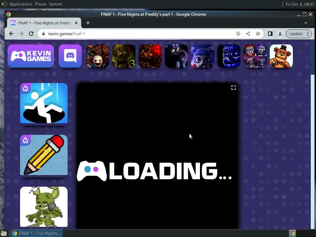Select the FNAF 3 Springtrap game icon

pos(124,56)
